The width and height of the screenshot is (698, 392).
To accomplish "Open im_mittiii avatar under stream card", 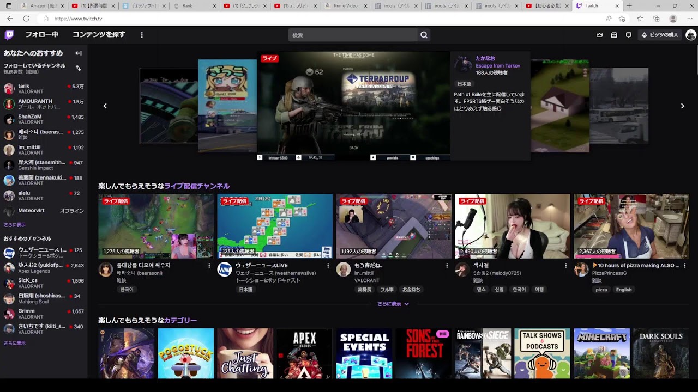I will [x=343, y=269].
